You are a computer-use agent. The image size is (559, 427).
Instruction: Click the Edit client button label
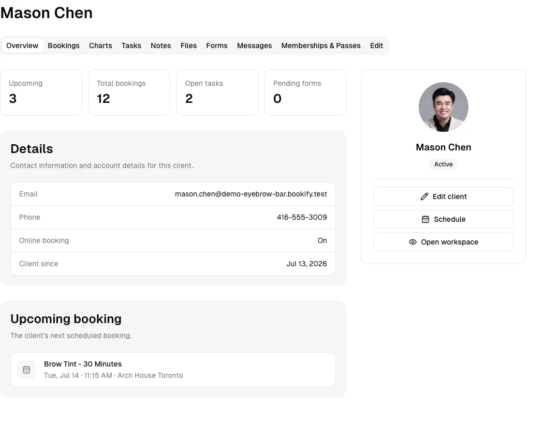[450, 196]
